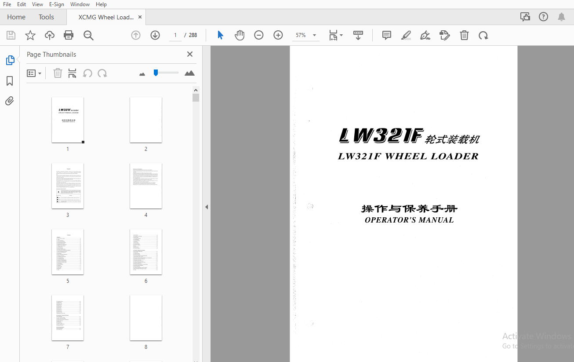Select the Highlight text tool

[x=406, y=35]
